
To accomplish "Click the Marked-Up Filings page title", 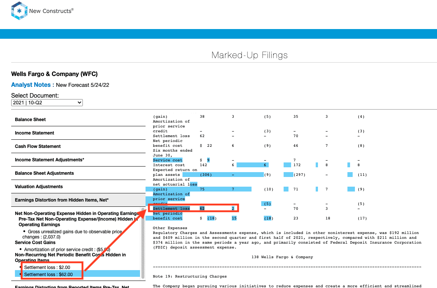I will coord(249,55).
